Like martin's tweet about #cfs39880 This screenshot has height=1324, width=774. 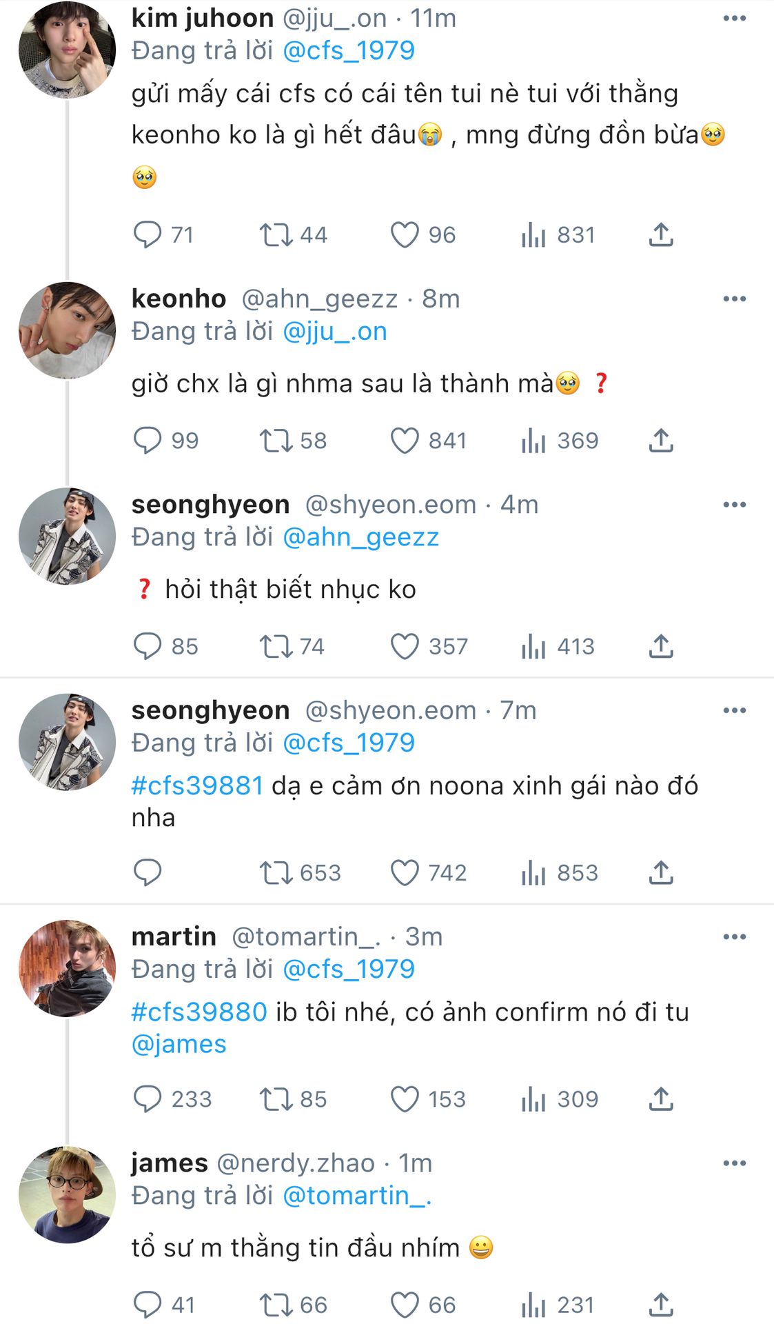pos(405,1099)
